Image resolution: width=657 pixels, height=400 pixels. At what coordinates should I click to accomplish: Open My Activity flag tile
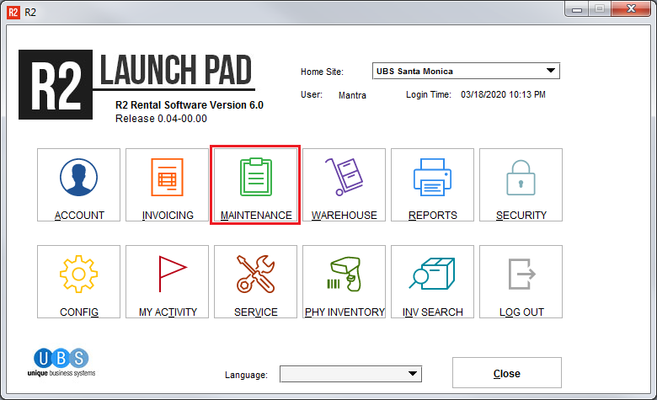(x=167, y=281)
